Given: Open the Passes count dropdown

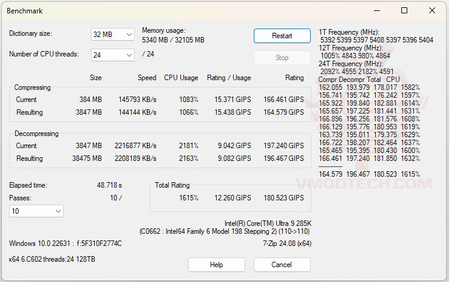Looking at the screenshot, I should 36,211.
